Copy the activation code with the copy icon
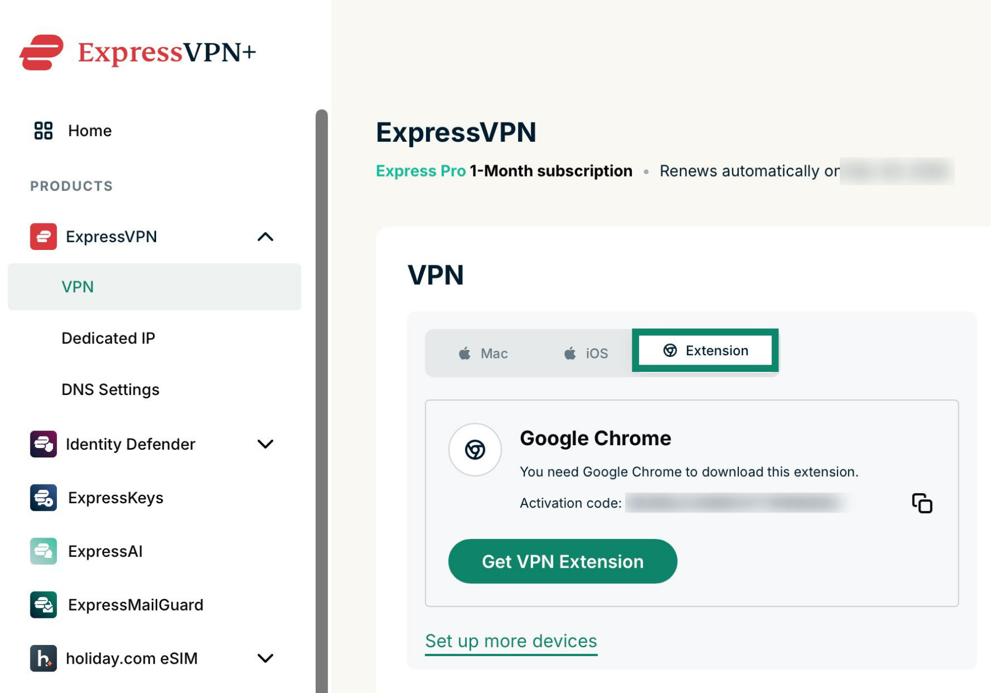The height and width of the screenshot is (693, 991). (x=921, y=503)
